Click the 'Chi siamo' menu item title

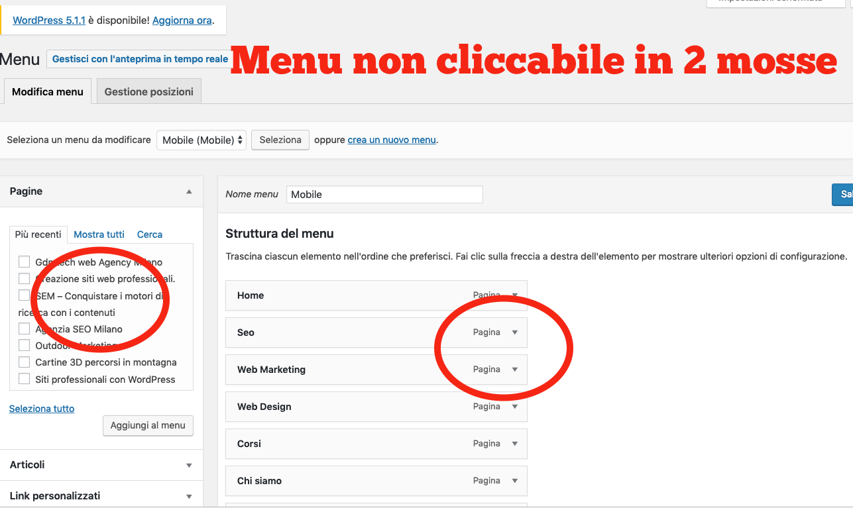(x=259, y=481)
